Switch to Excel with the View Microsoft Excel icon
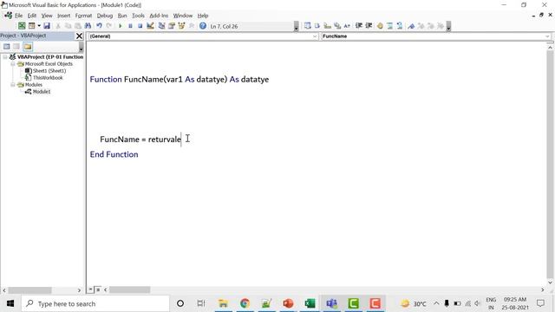Viewport: 555px width, 312px height. click(x=22, y=26)
